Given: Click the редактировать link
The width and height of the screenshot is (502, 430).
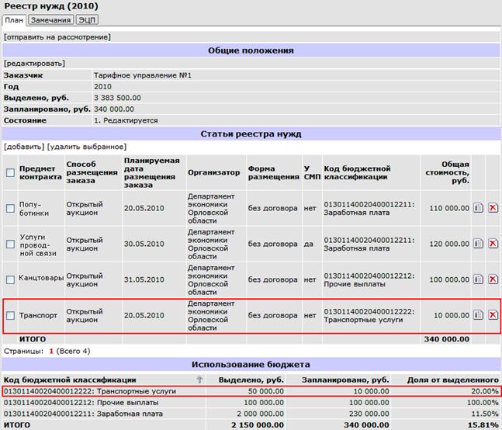Looking at the screenshot, I should pyautogui.click(x=34, y=64).
